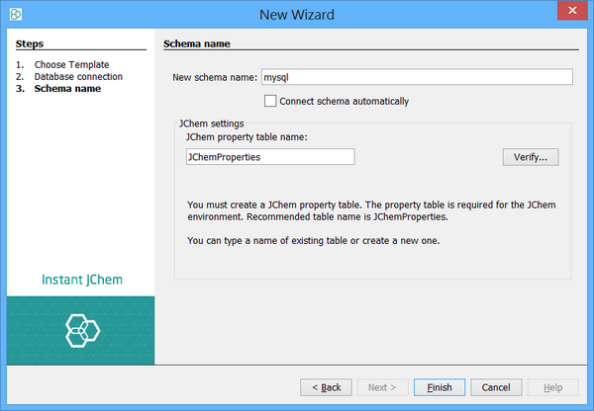
Task: Click 'You can type a name of existing table' text
Action: pyautogui.click(x=313, y=241)
